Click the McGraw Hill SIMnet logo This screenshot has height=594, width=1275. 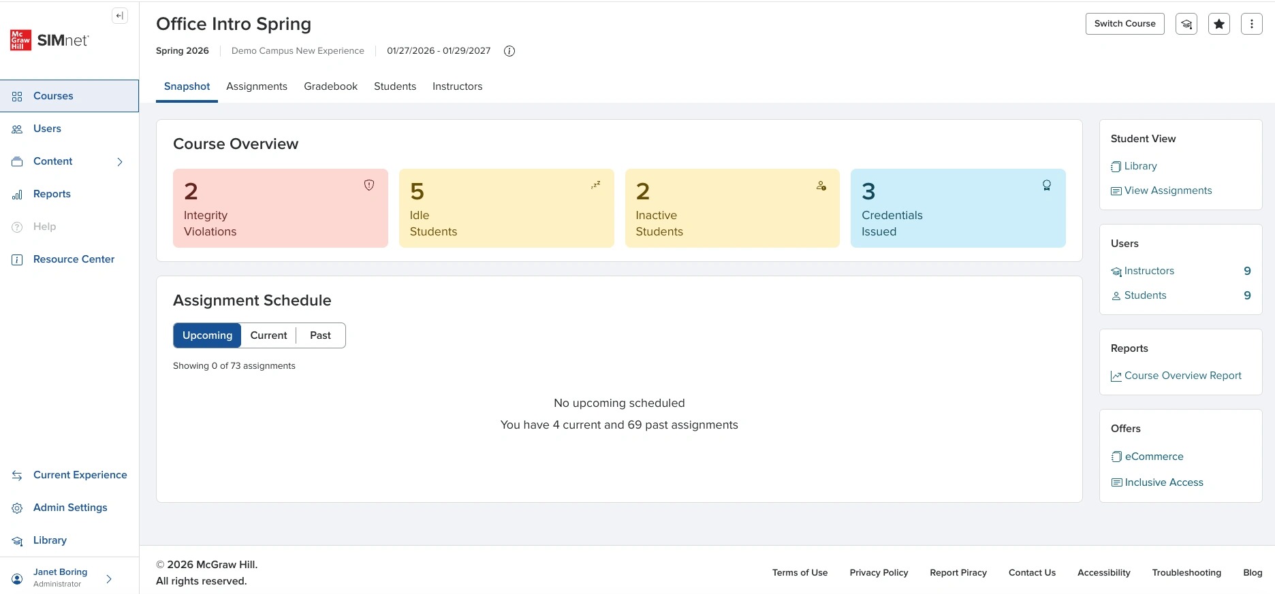[49, 40]
